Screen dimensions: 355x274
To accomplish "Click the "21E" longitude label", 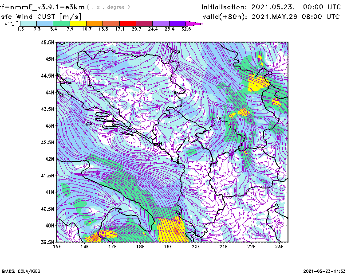I will coord(224,247).
